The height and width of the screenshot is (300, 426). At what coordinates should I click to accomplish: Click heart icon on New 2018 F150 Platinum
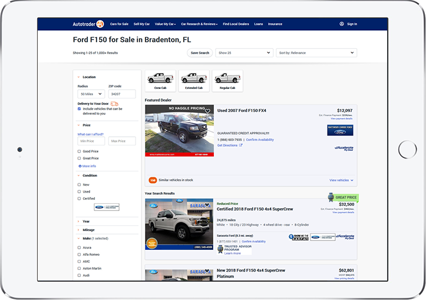click(x=207, y=271)
